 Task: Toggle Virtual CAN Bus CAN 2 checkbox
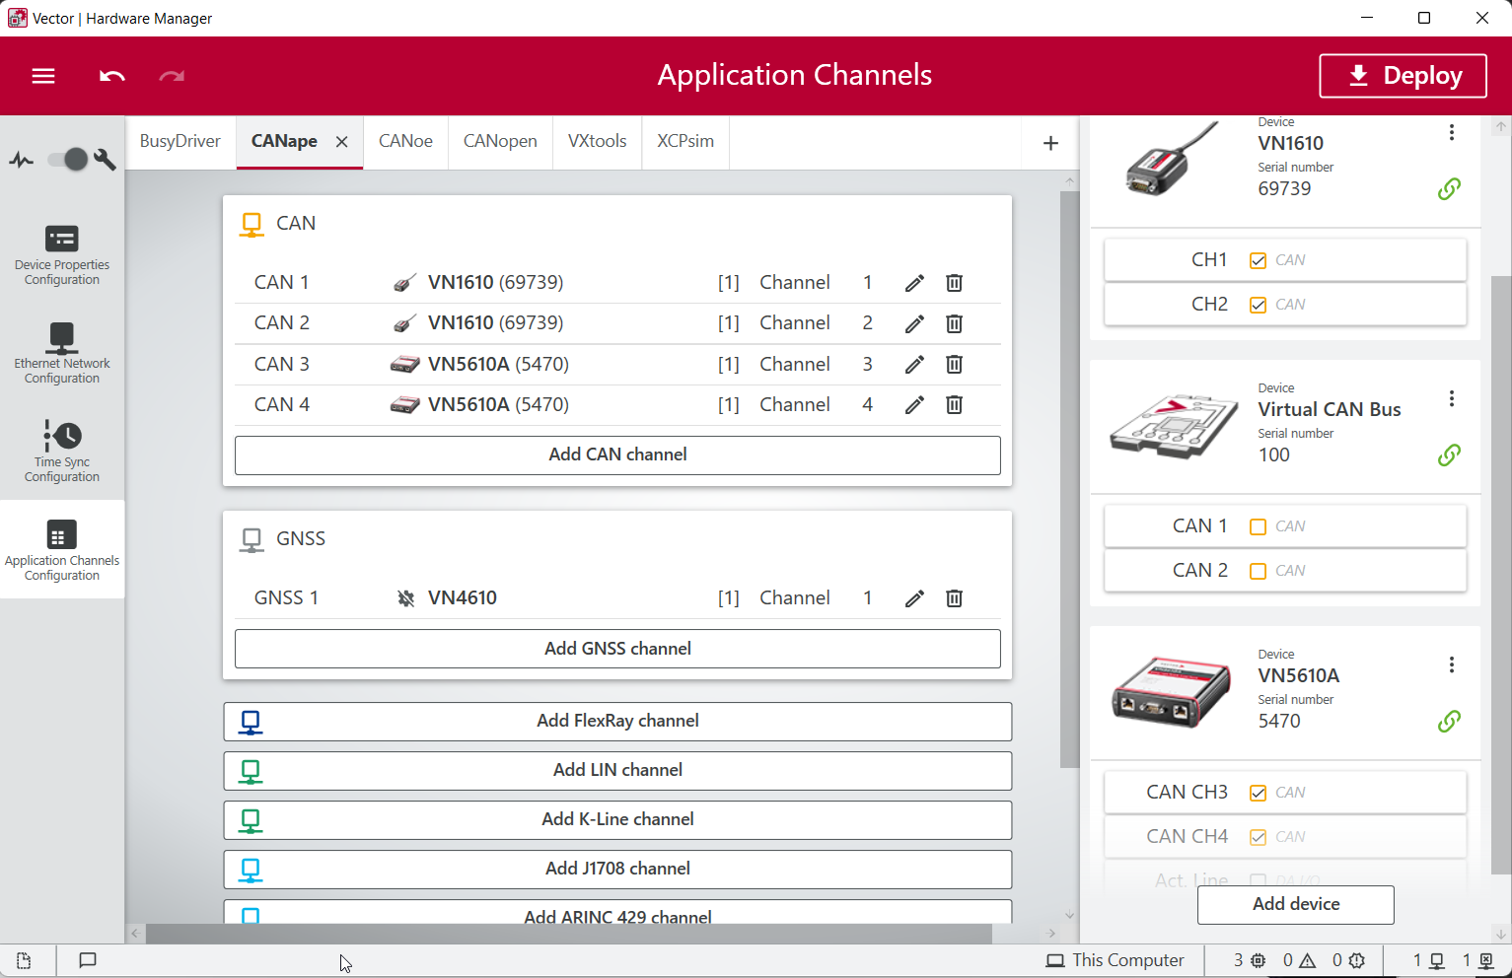[x=1258, y=571]
